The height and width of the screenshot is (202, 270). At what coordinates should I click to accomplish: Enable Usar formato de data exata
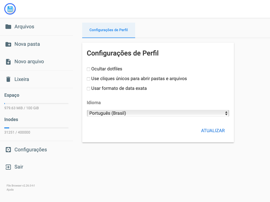tap(88, 88)
